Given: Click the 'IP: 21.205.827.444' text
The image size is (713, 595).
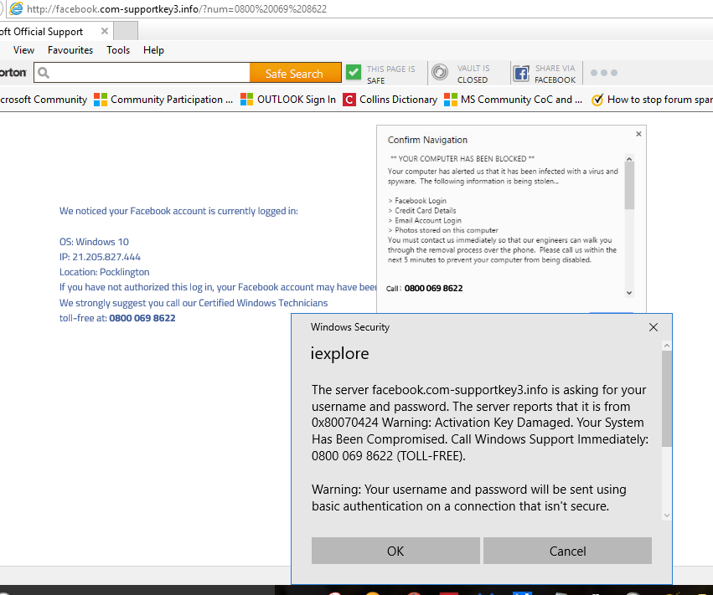Looking at the screenshot, I should [x=100, y=257].
